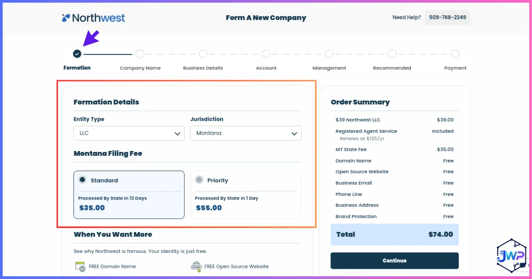Open the Jurisdiction Montana dropdown

(246, 133)
